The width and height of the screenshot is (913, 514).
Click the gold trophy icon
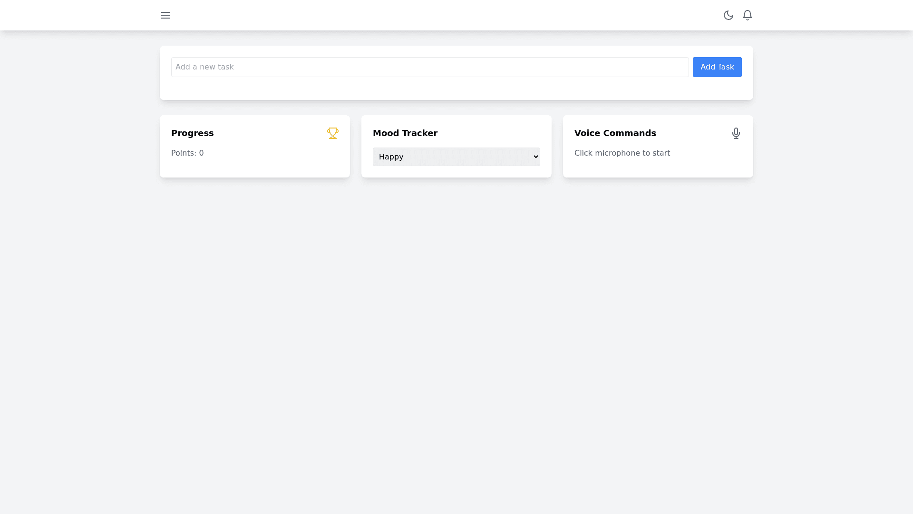coord(332,133)
